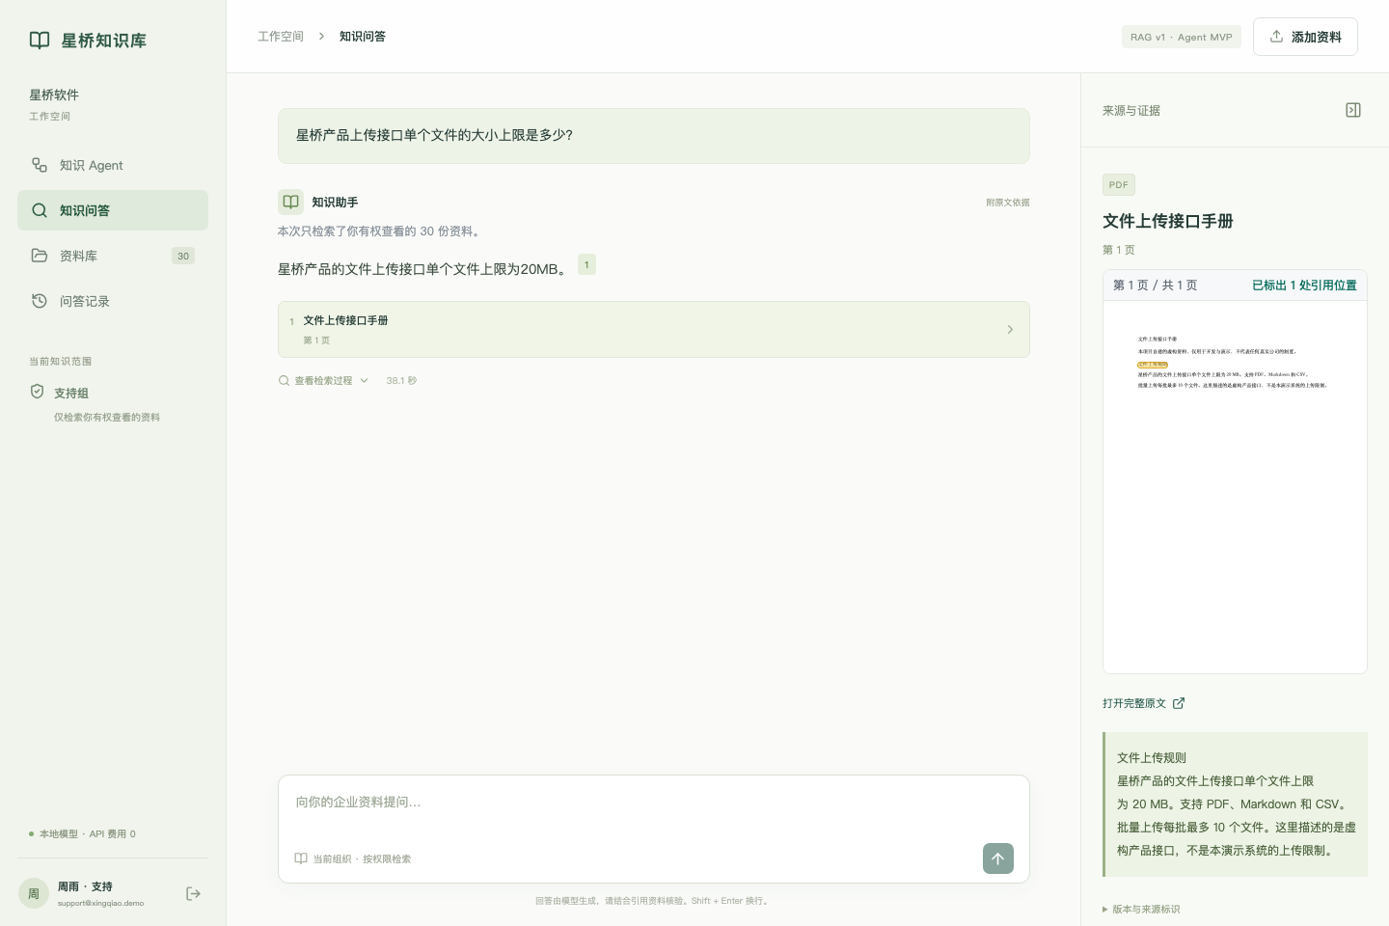Viewport: 1389px width, 926px height.
Task: Click the 支持组 shield icon
Action: tap(37, 392)
